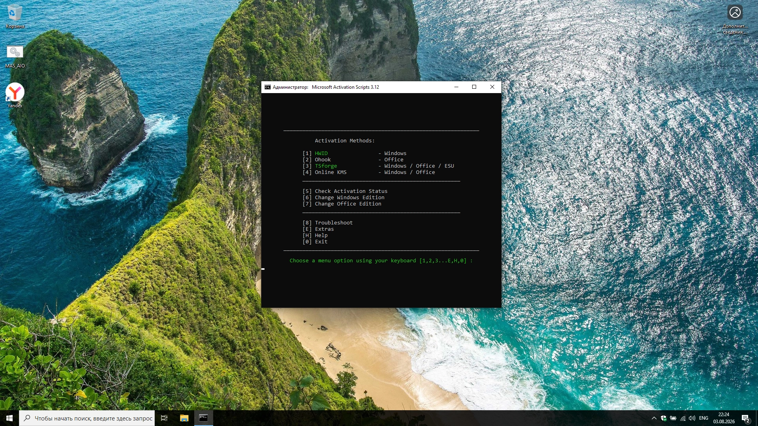
Task: Click the green TSforge option text
Action: click(326, 166)
